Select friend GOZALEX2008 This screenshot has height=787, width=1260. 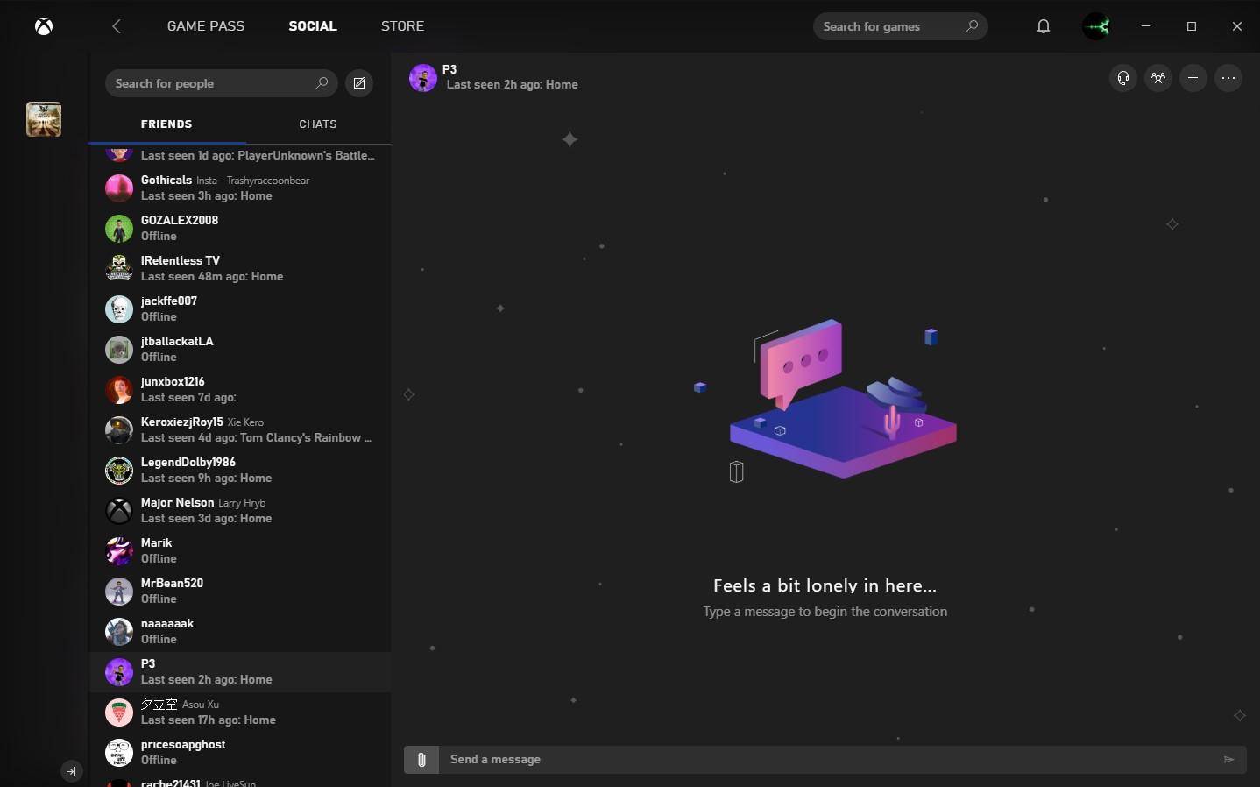click(240, 228)
